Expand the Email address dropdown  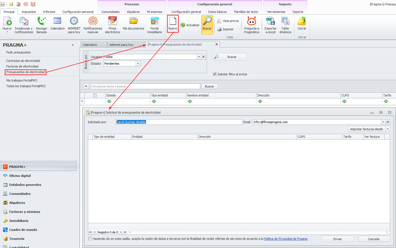click(383, 122)
